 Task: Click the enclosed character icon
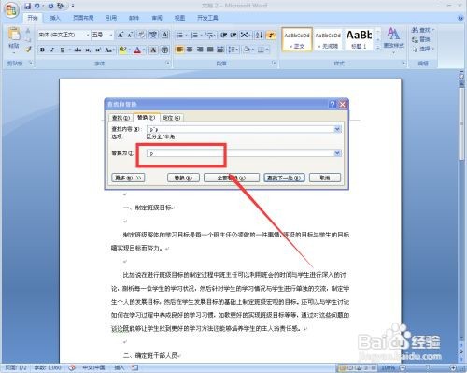click(164, 50)
